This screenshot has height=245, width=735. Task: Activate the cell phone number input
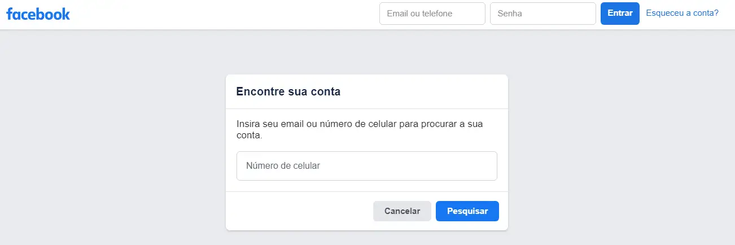point(366,166)
